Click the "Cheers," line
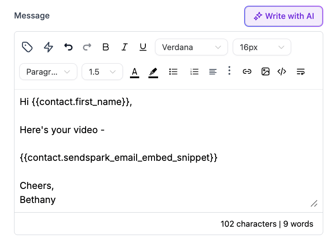The image size is (332, 239). [37, 186]
